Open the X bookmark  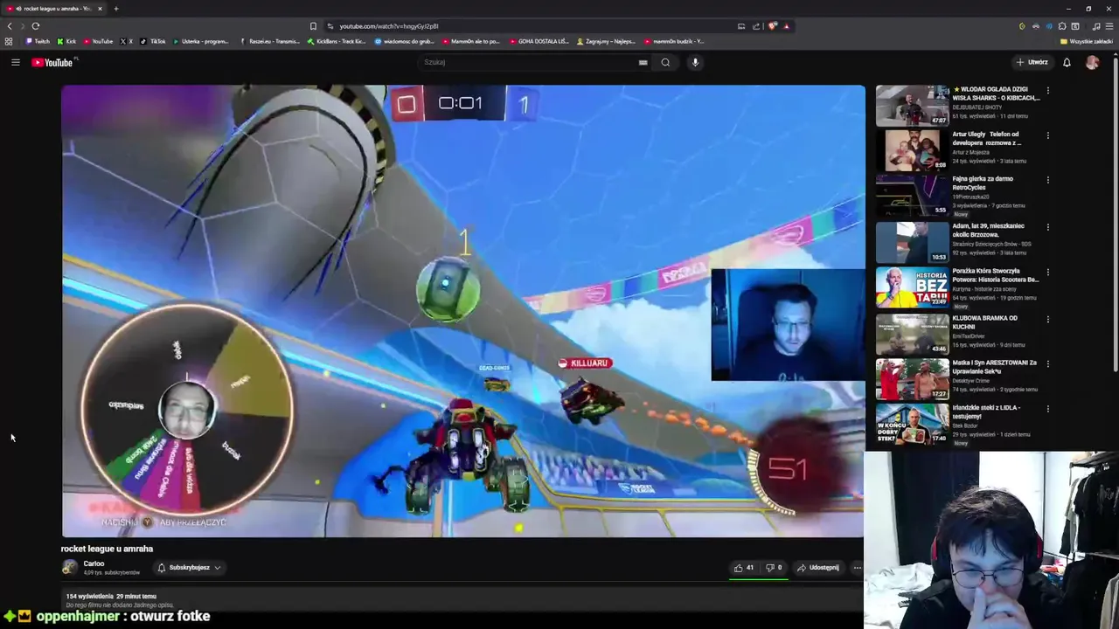pyautogui.click(x=126, y=41)
